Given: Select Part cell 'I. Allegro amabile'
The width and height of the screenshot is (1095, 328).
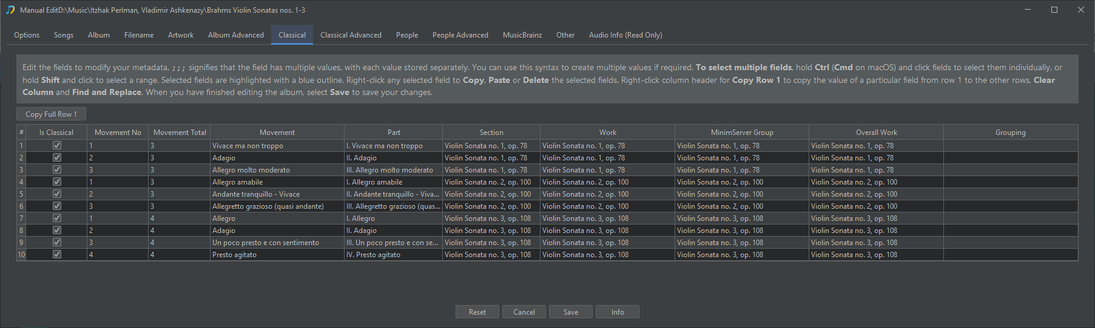Looking at the screenshot, I should [x=394, y=182].
